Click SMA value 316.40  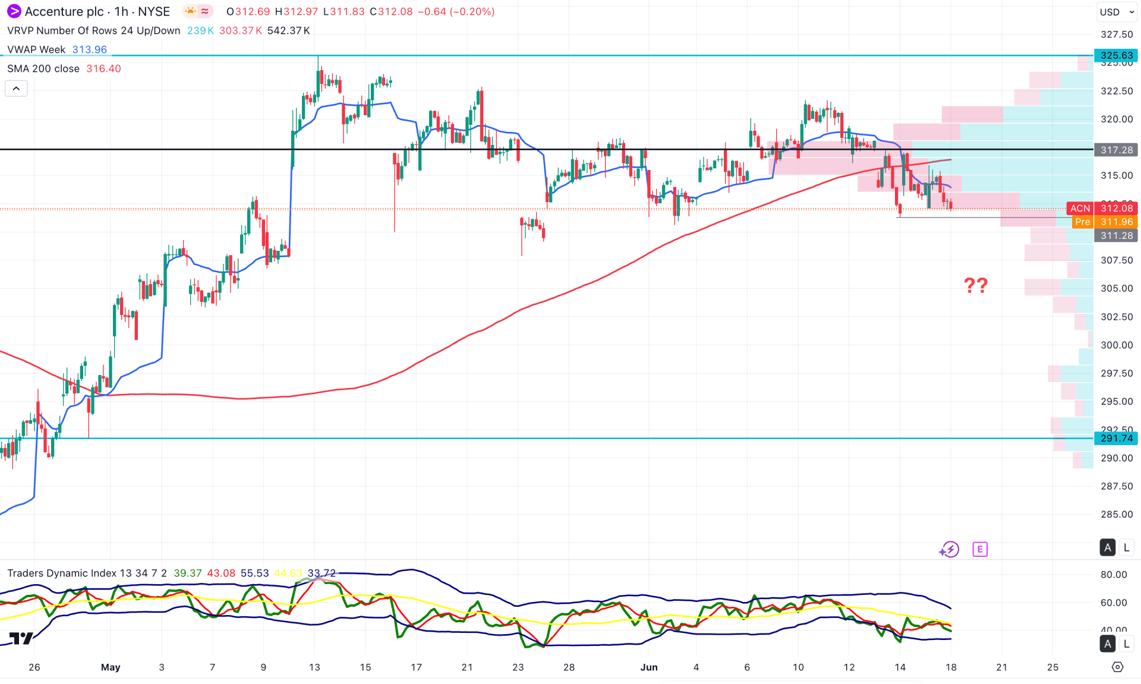103,68
